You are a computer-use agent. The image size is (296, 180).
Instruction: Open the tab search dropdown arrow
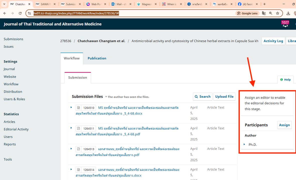coord(4,4)
